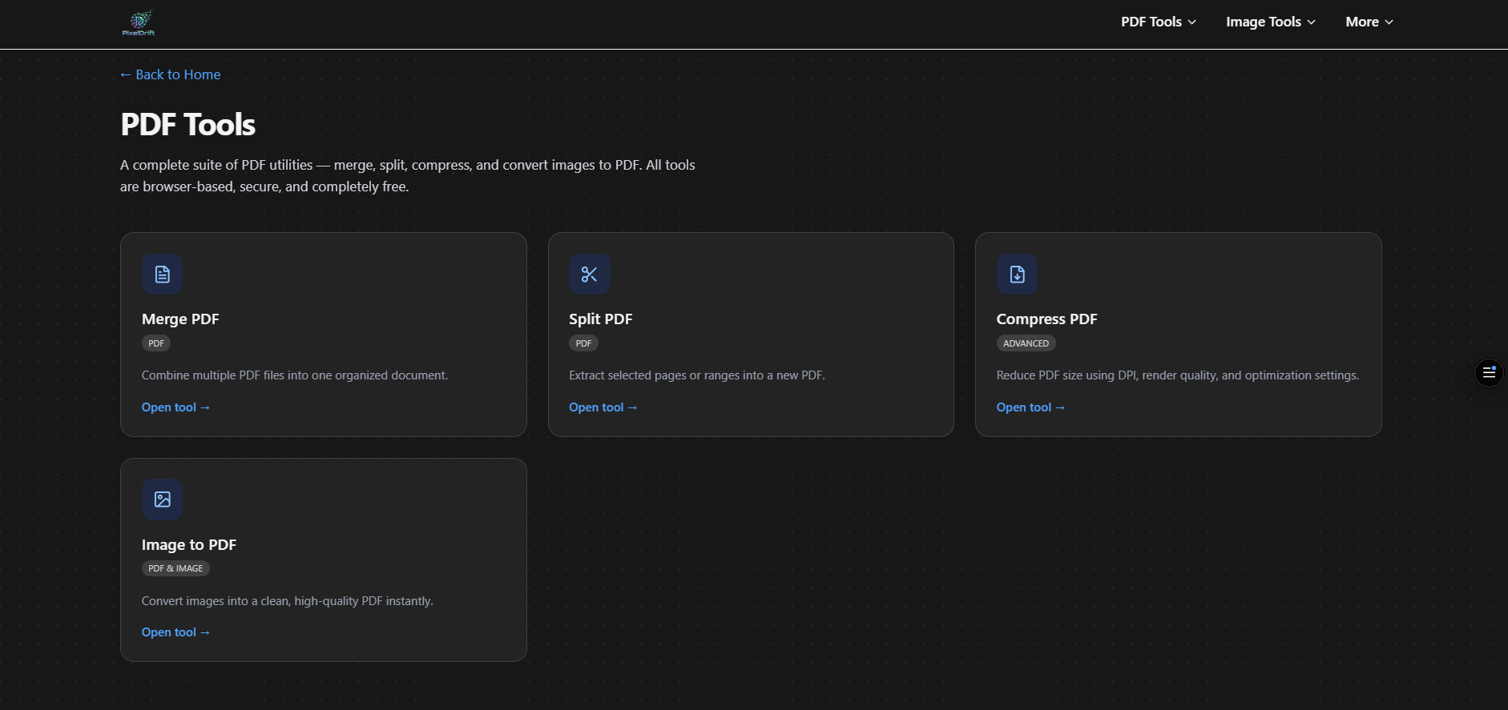Click the Image to PDF card title

(x=189, y=544)
